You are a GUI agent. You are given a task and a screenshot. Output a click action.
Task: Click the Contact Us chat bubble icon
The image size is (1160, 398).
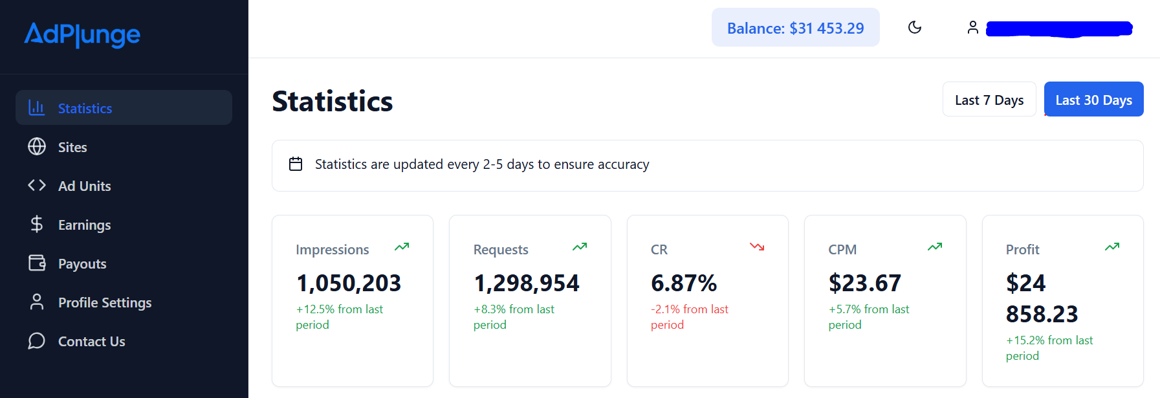click(x=37, y=340)
